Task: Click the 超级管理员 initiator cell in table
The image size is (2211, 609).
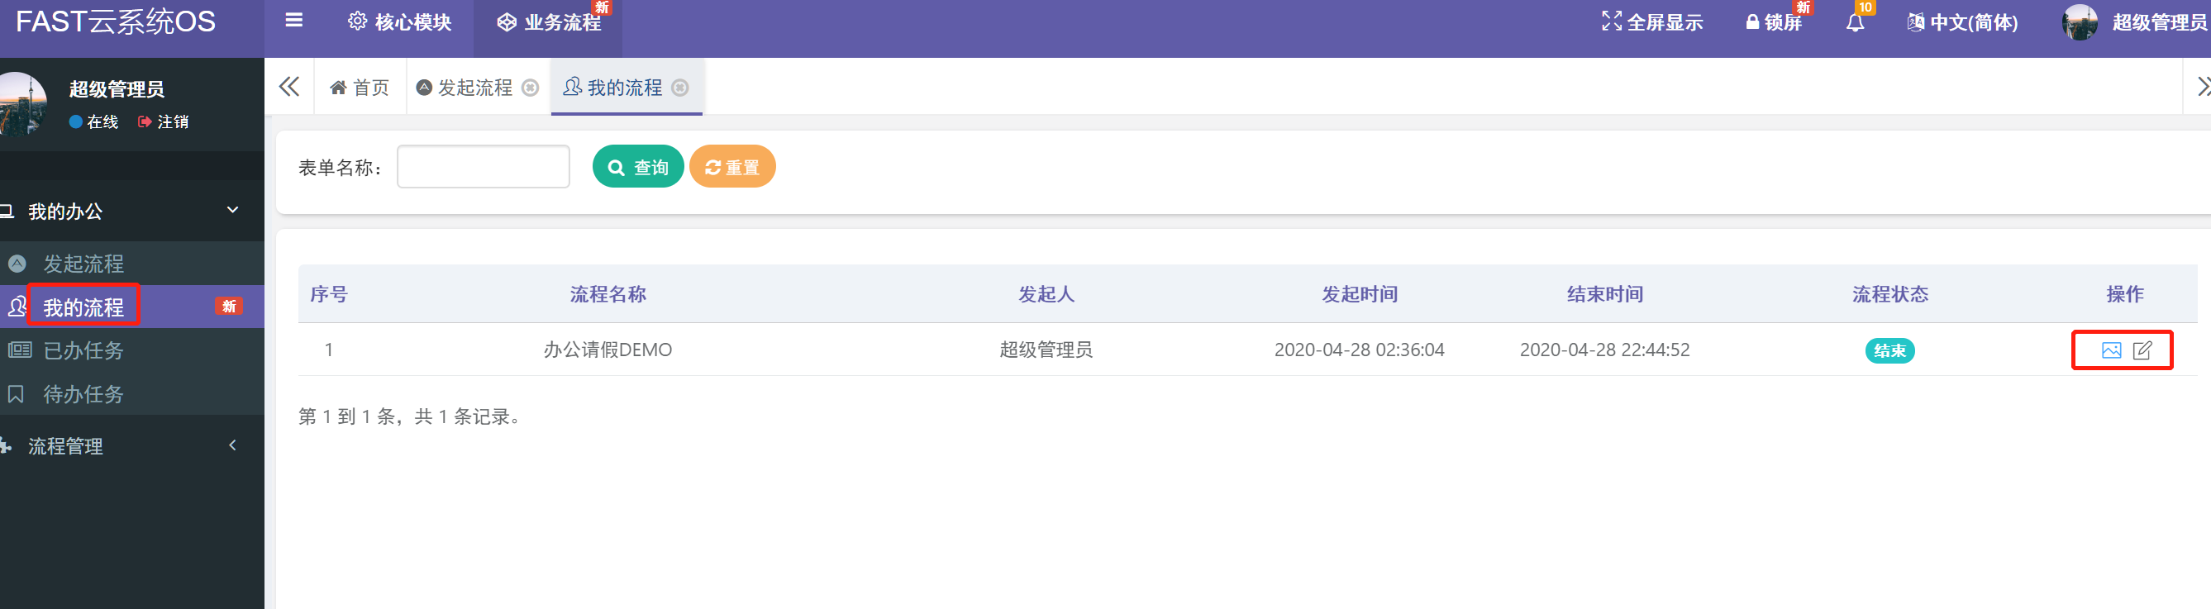Action: (x=1046, y=350)
